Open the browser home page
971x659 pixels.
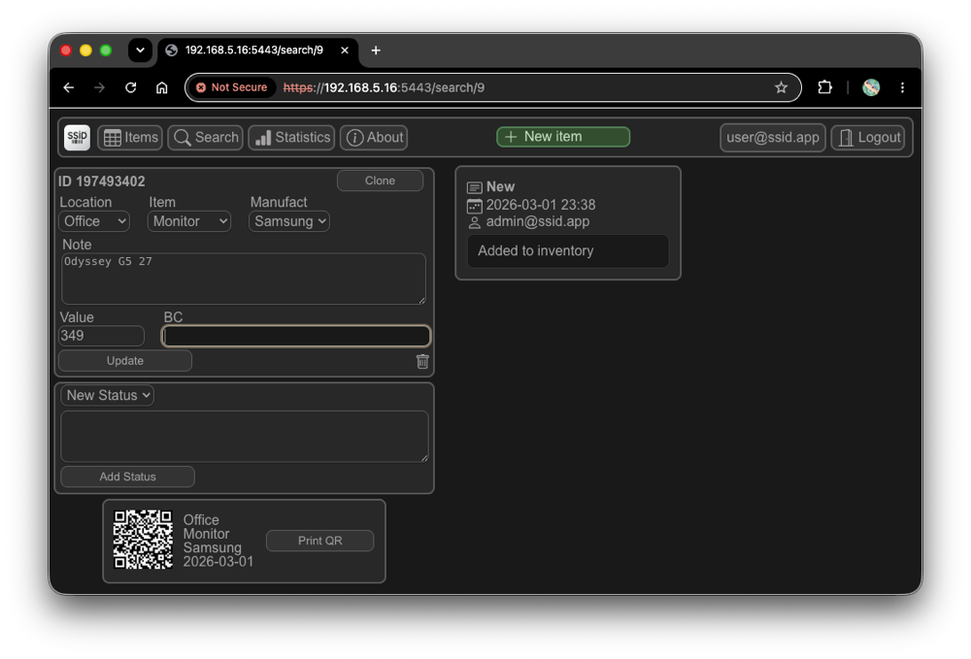pyautogui.click(x=161, y=88)
